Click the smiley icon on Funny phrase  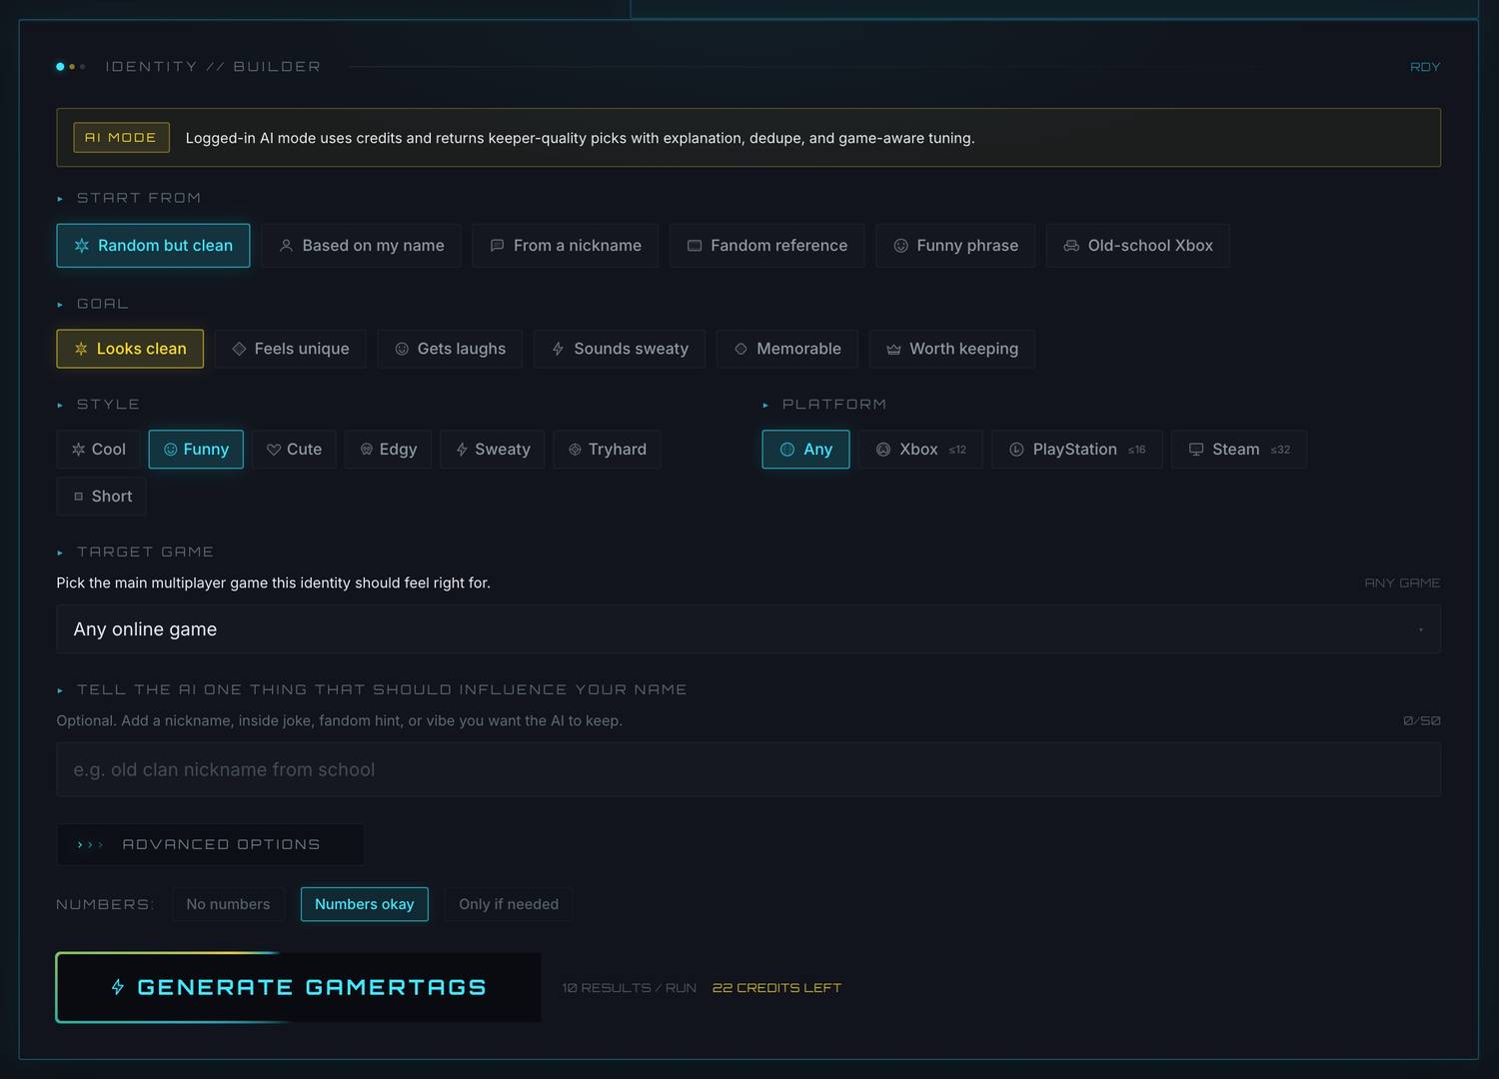pos(900,246)
